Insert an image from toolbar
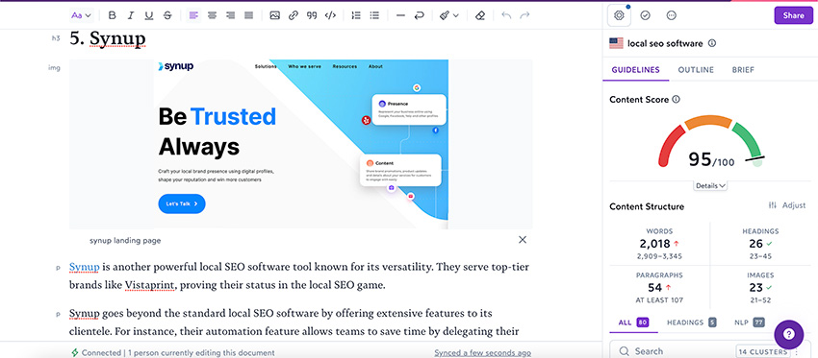The width and height of the screenshot is (818, 358). point(275,15)
